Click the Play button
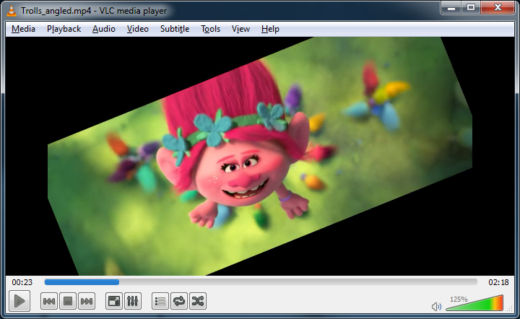This screenshot has height=319, width=520. [x=19, y=301]
